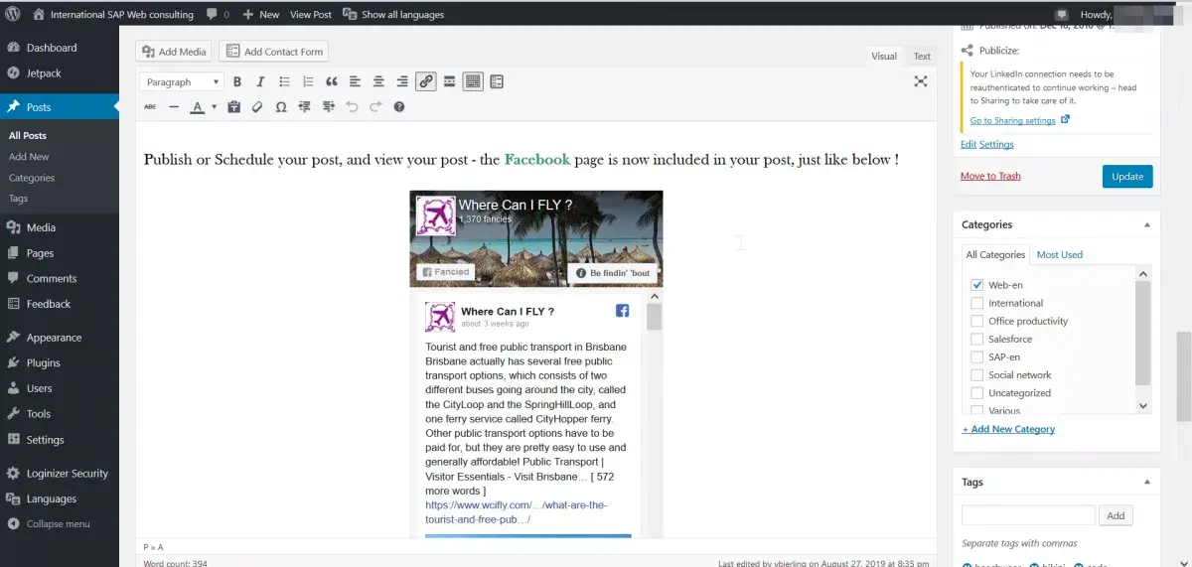Select the All Categories tab
Image resolution: width=1192 pixels, height=567 pixels.
(x=995, y=254)
